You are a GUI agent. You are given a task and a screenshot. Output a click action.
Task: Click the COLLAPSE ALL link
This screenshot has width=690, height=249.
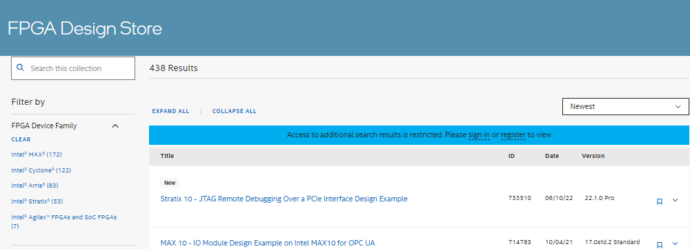tap(235, 111)
